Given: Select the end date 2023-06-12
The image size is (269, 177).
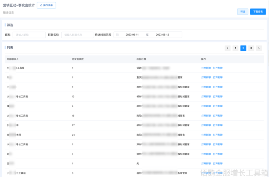Looking at the screenshot, I should point(163,35).
